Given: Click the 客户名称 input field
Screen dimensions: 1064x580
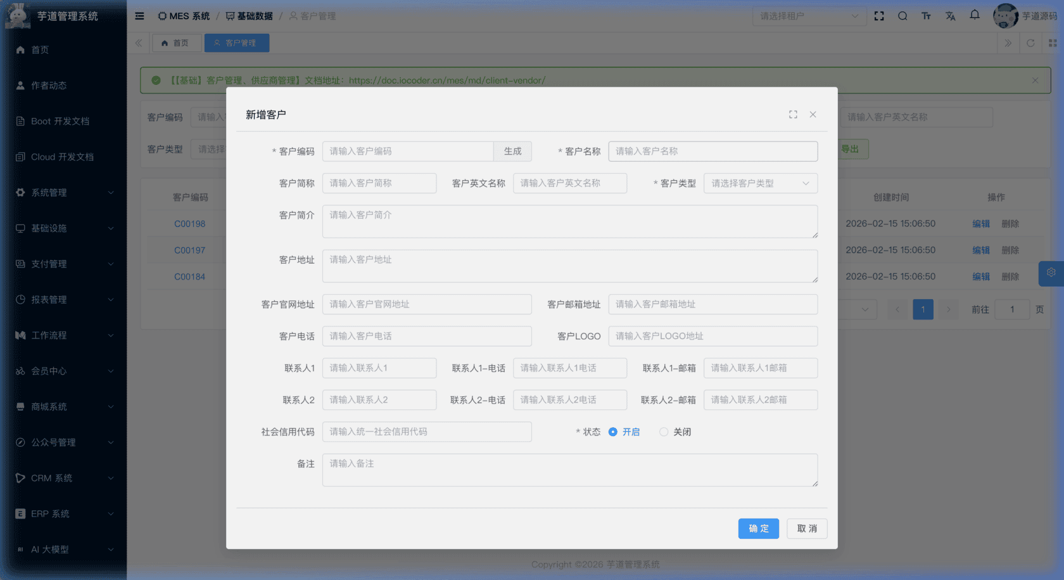Looking at the screenshot, I should pos(712,151).
